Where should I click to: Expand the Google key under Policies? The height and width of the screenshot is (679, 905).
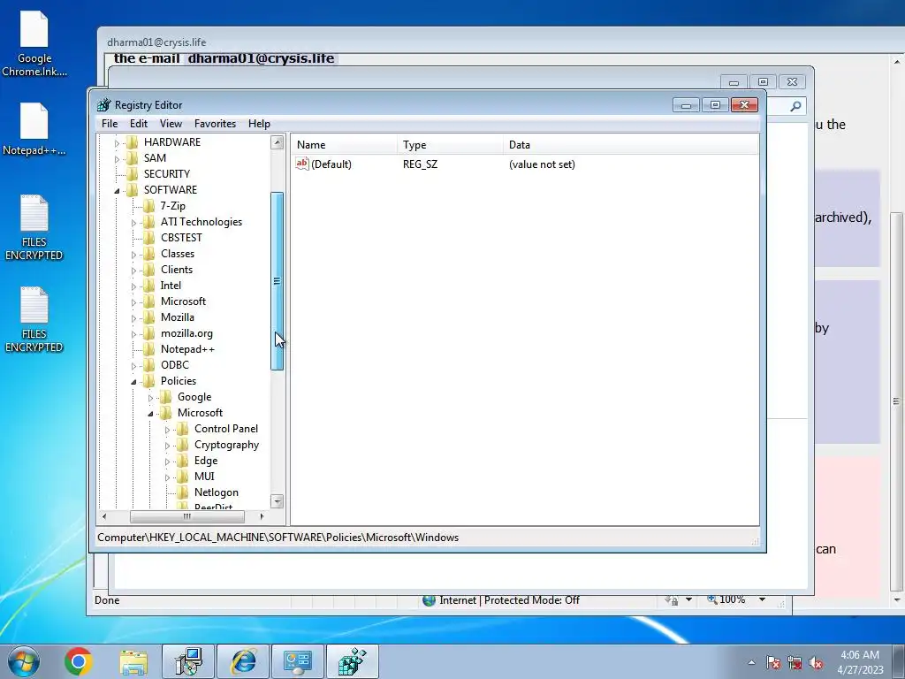coord(150,398)
